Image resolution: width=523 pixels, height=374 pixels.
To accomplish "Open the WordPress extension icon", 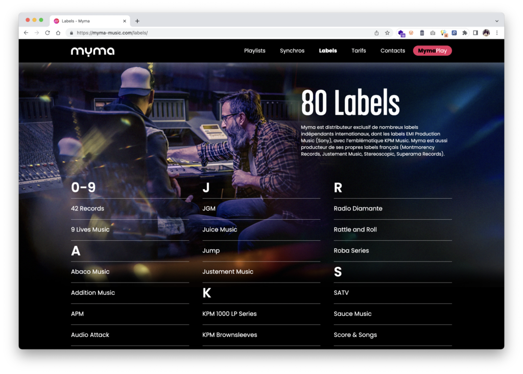I will pos(411,33).
